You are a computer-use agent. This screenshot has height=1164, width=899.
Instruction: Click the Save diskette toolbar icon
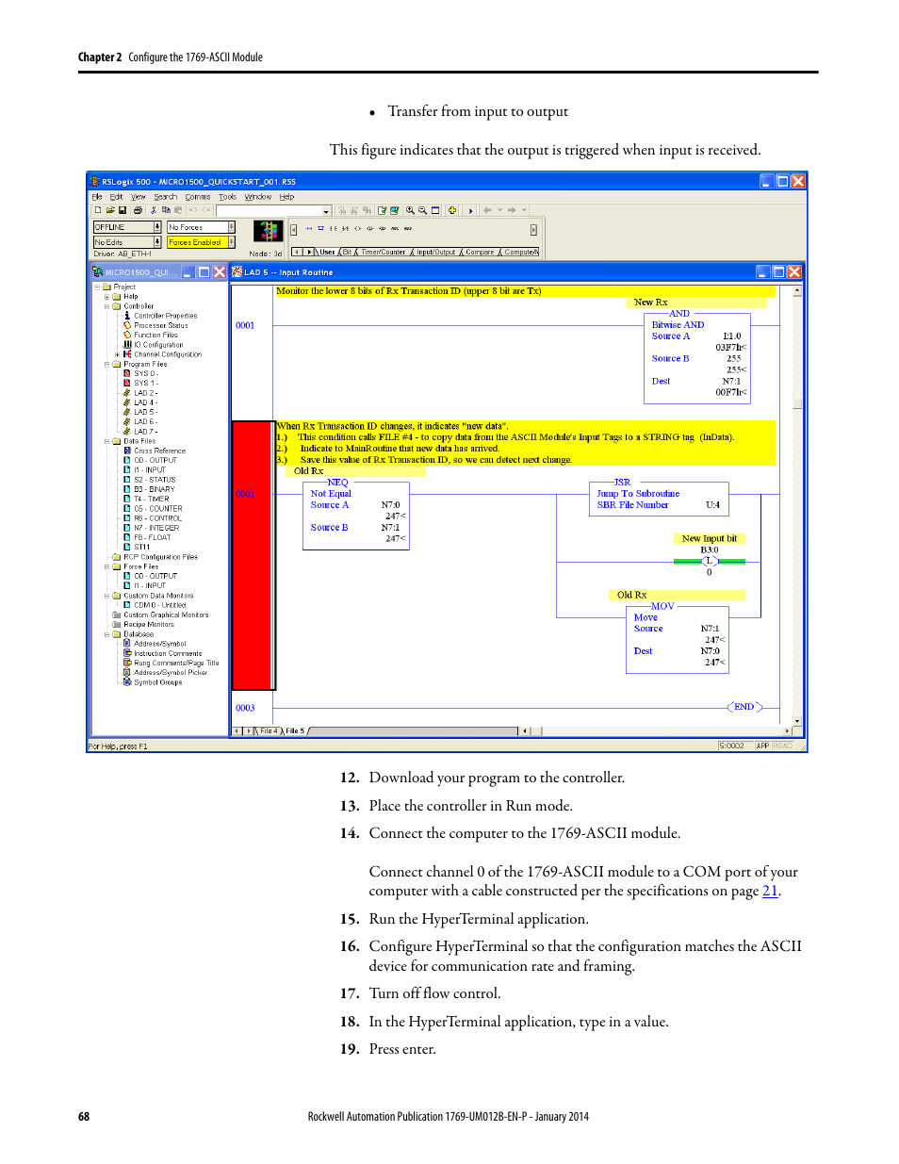tap(123, 210)
